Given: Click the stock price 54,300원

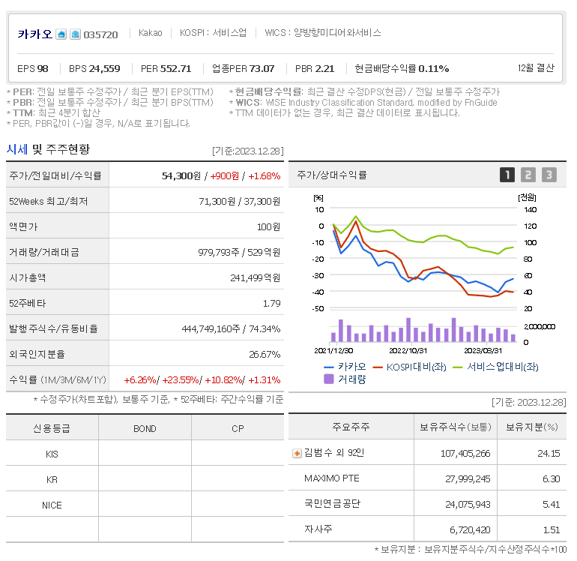Looking at the screenshot, I should [x=181, y=176].
